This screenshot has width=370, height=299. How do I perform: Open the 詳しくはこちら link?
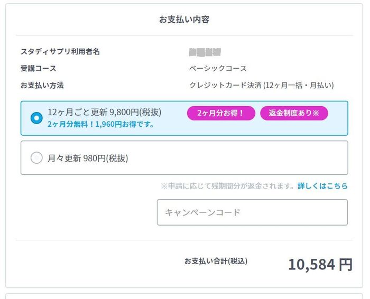(x=322, y=186)
